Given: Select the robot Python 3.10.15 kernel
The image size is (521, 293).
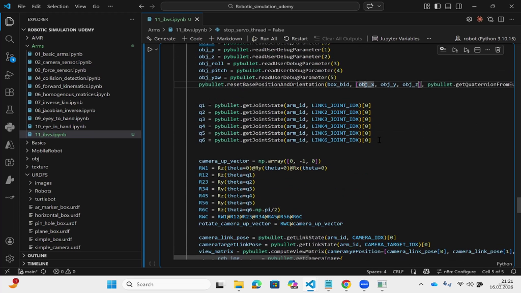Looking at the screenshot, I should tap(485, 39).
